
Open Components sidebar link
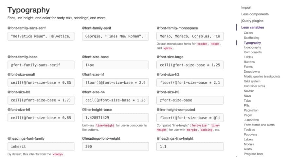[x=253, y=52]
